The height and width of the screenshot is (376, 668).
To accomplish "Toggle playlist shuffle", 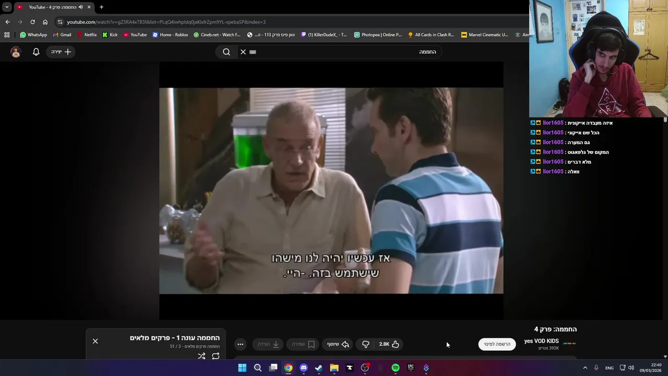I will point(201,356).
